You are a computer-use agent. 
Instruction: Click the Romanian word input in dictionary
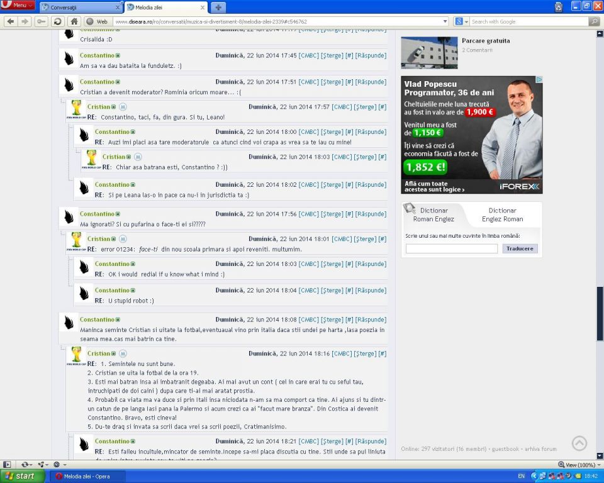click(x=452, y=248)
